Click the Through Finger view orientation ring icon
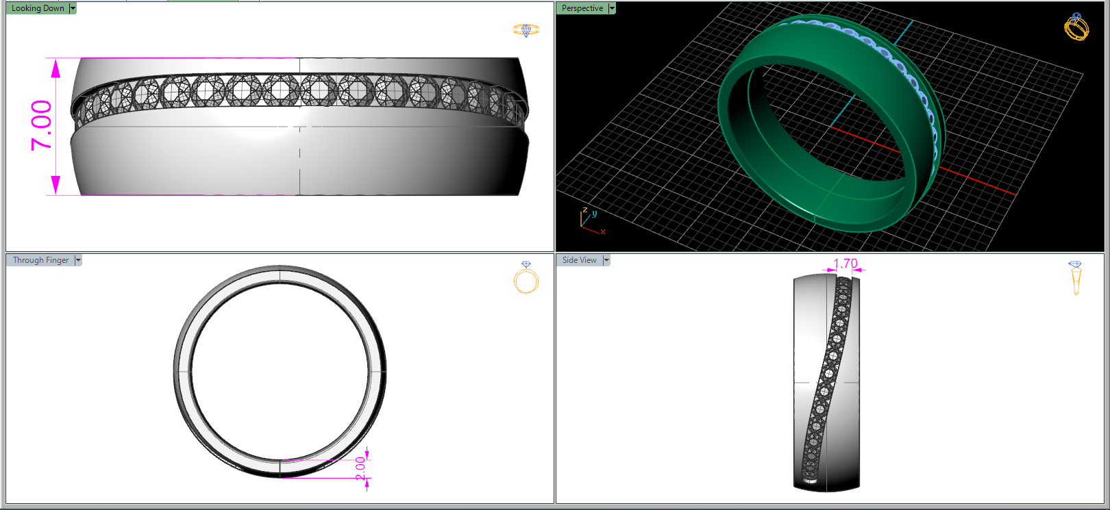The image size is (1110, 510). [526, 277]
